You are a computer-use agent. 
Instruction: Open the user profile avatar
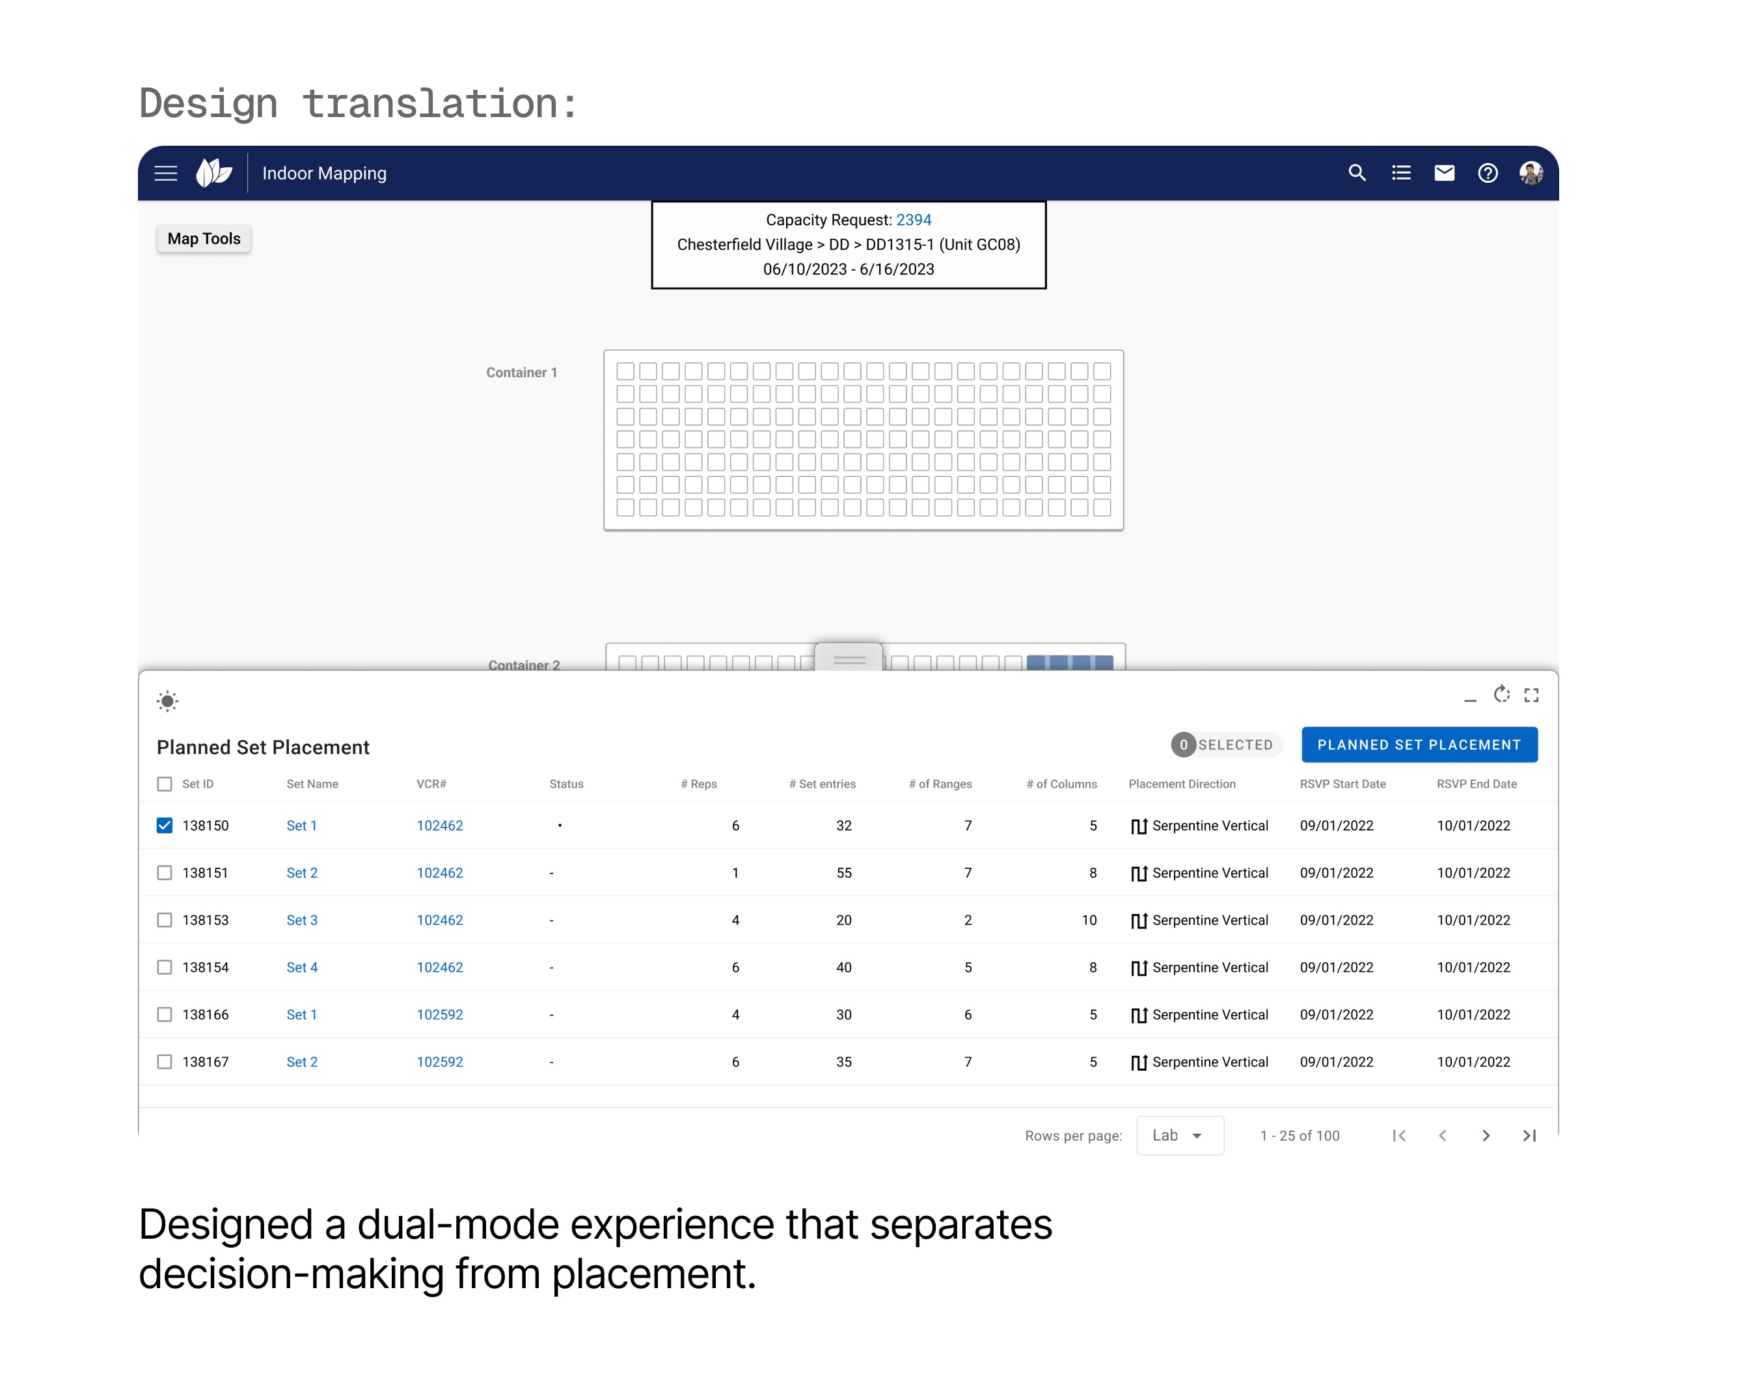pyautogui.click(x=1531, y=173)
